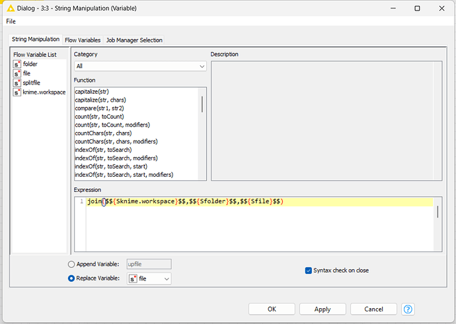The height and width of the screenshot is (324, 456).
Task: Open the help question mark button
Action: click(x=408, y=309)
